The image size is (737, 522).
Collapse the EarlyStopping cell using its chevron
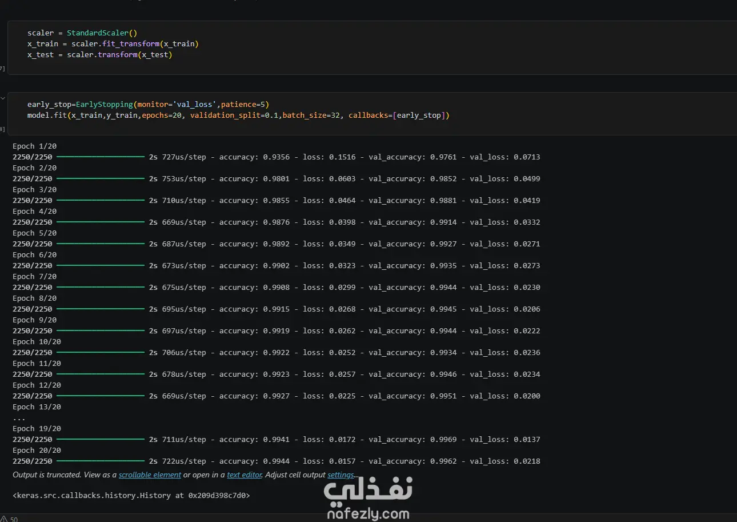pyautogui.click(x=3, y=98)
